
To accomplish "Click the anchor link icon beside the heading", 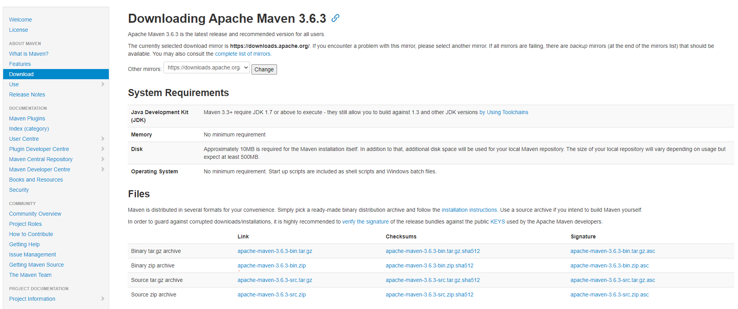I will pyautogui.click(x=335, y=18).
